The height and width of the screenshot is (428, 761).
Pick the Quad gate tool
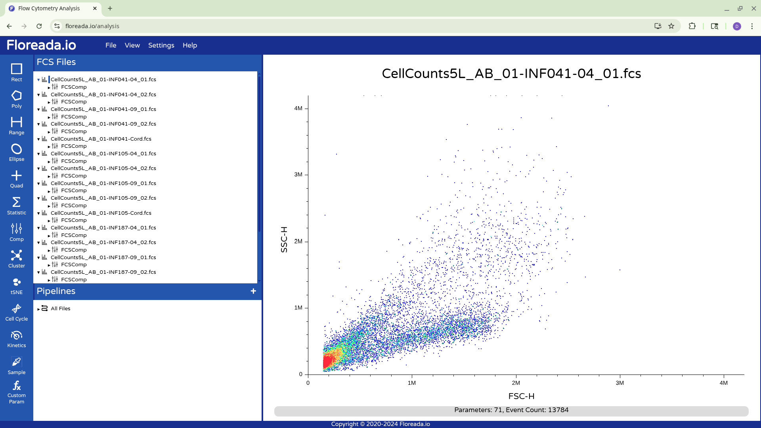pos(16,179)
